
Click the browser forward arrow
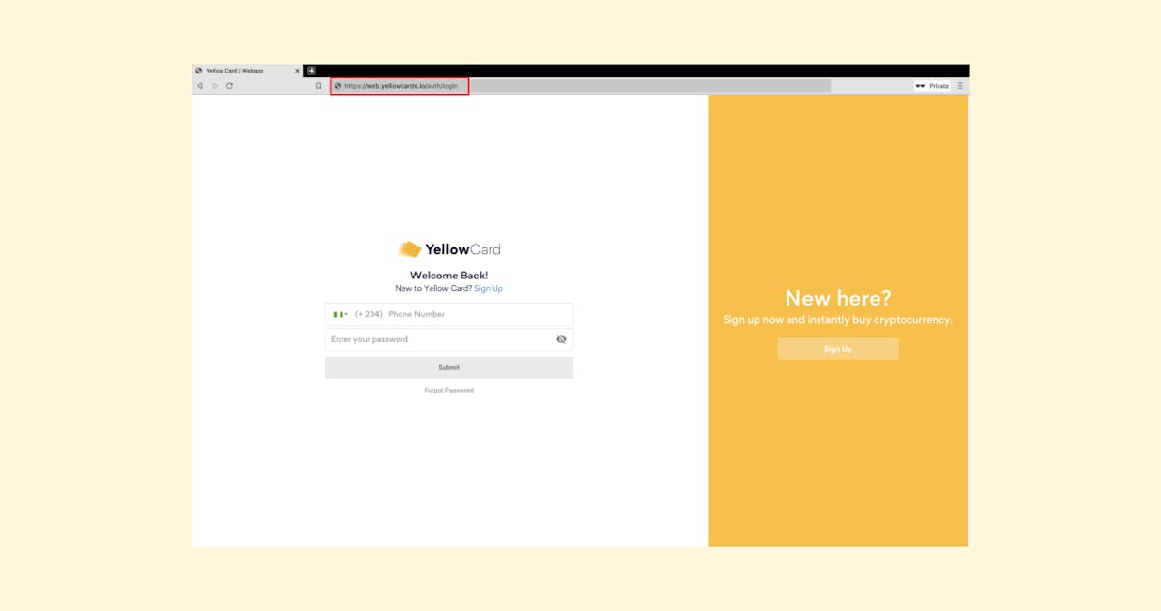[x=215, y=86]
